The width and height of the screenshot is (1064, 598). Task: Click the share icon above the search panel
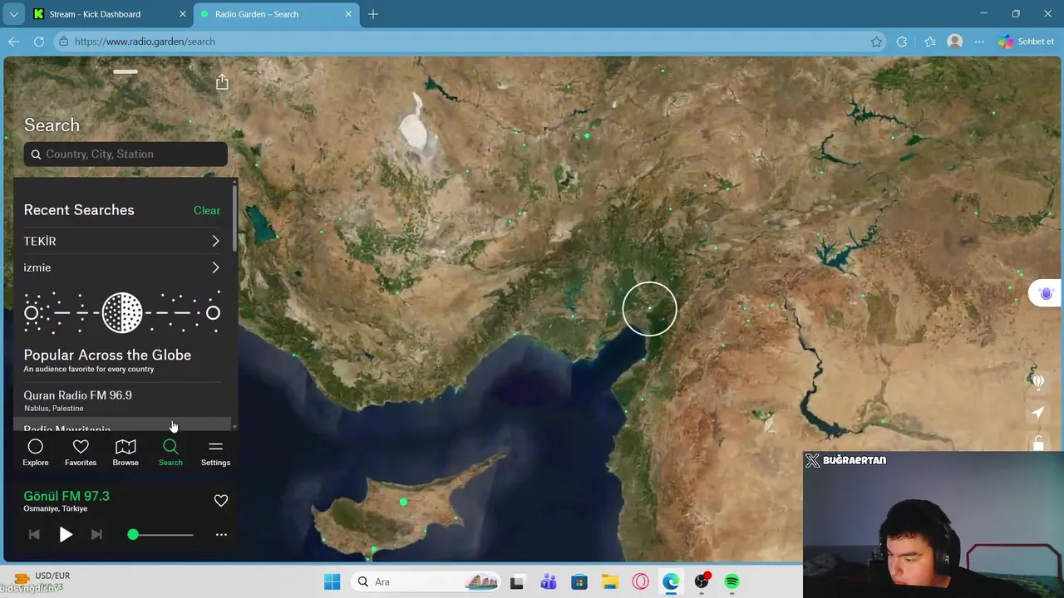222,81
